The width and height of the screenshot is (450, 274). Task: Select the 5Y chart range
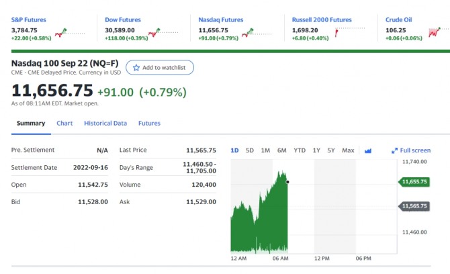(x=331, y=150)
